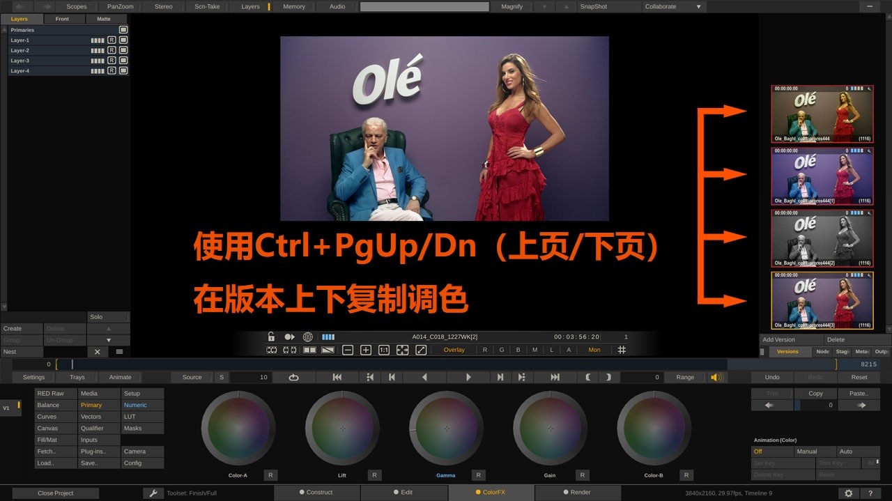Set animation mode to Manual
The width and height of the screenshot is (892, 501).
[x=815, y=452]
